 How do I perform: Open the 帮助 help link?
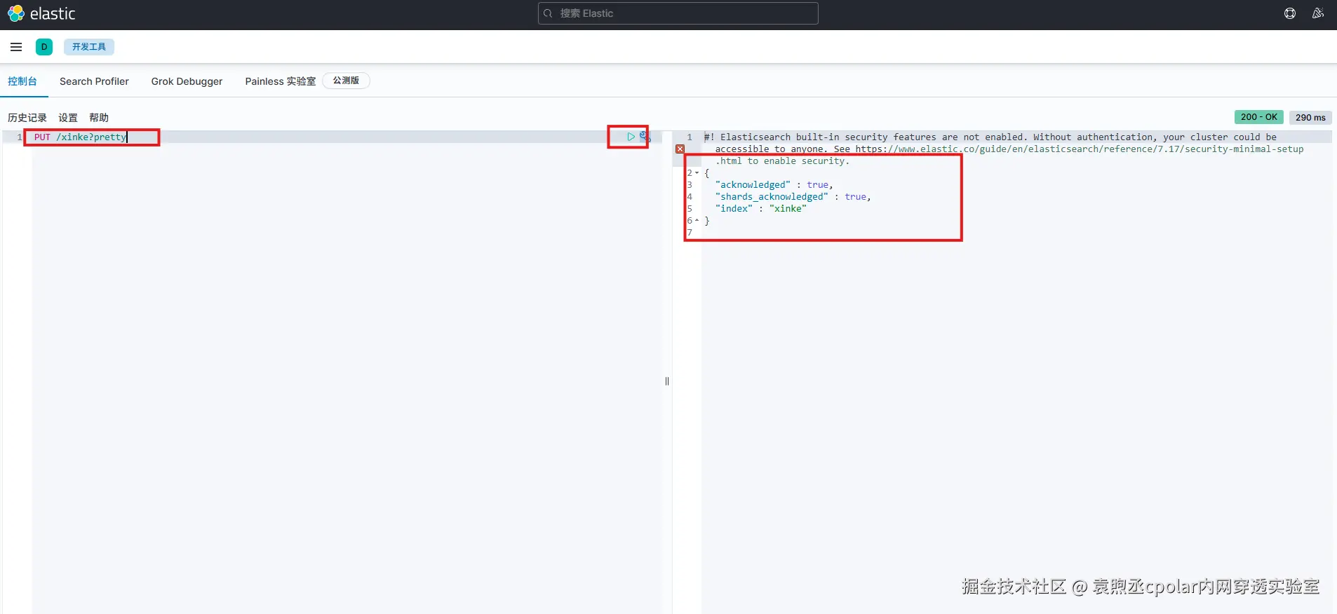pos(99,118)
